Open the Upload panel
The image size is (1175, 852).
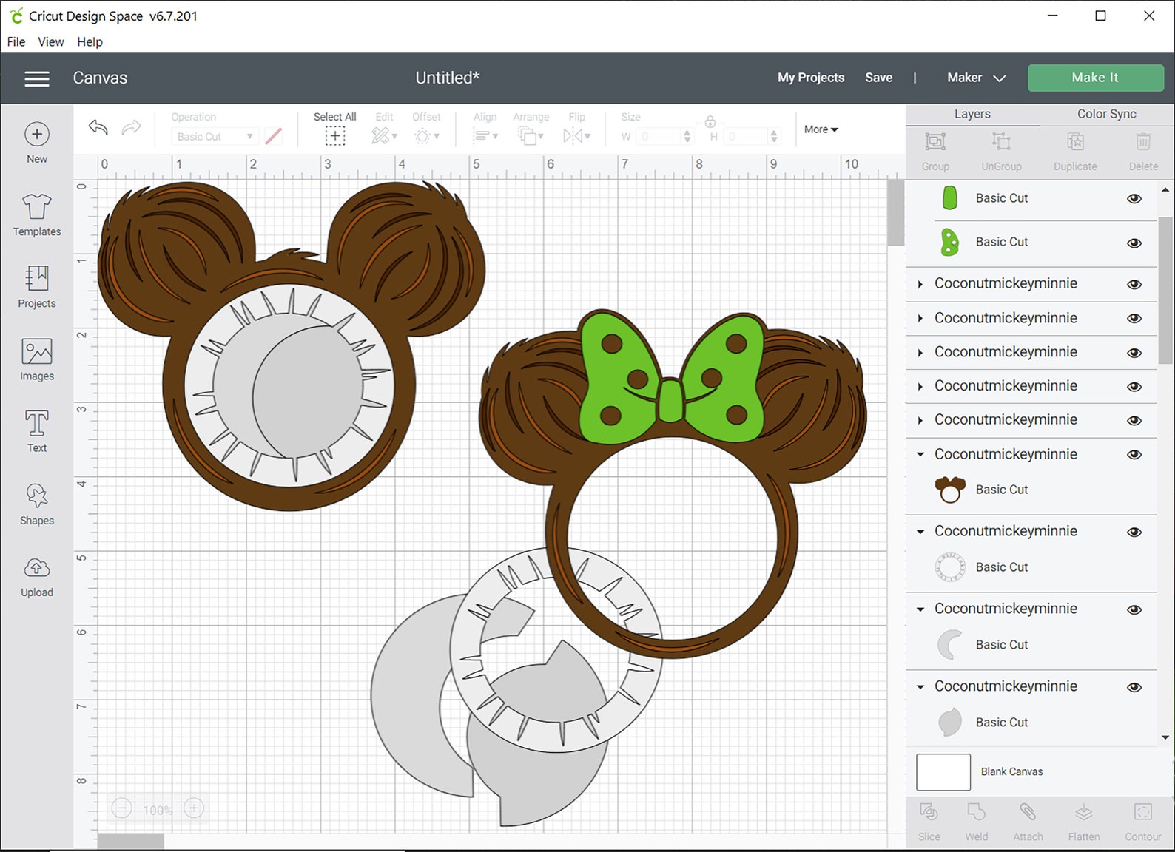tap(37, 577)
